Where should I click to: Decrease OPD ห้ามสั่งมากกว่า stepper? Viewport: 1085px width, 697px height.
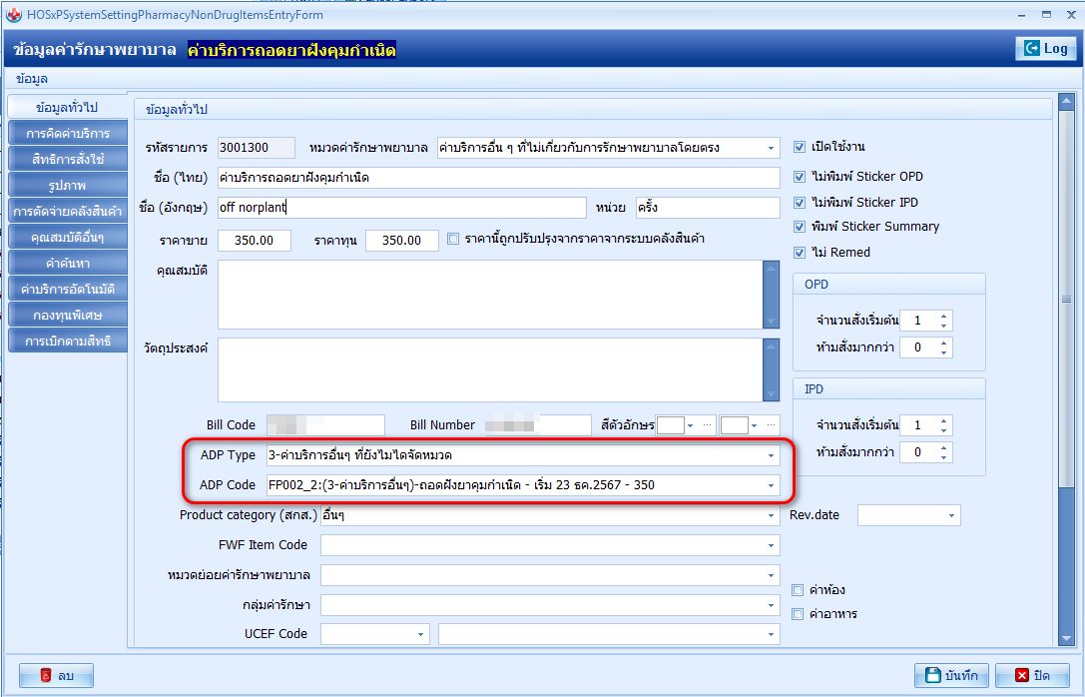tap(944, 352)
